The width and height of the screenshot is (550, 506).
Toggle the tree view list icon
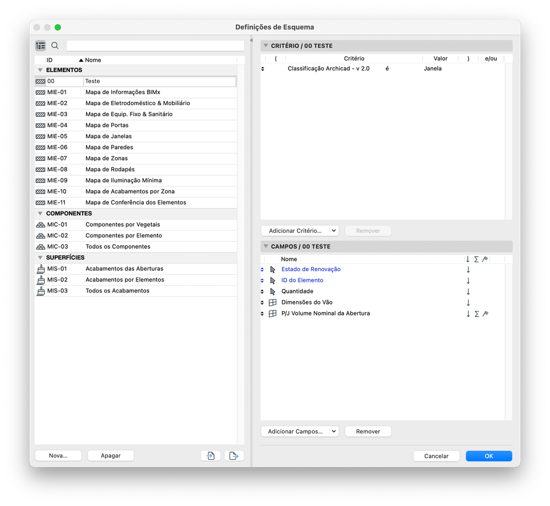click(x=40, y=46)
